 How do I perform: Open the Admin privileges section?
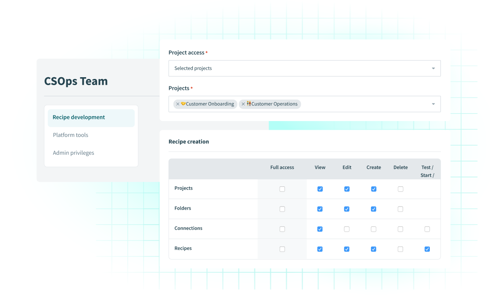click(x=73, y=153)
